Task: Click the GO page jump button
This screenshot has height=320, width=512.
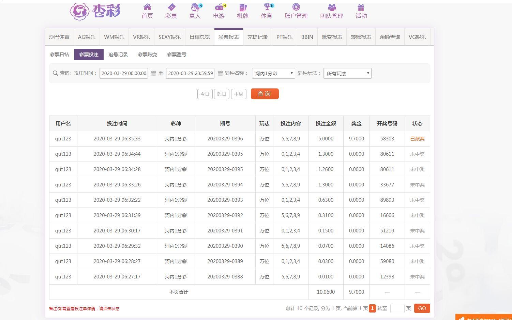Action: [x=422, y=308]
